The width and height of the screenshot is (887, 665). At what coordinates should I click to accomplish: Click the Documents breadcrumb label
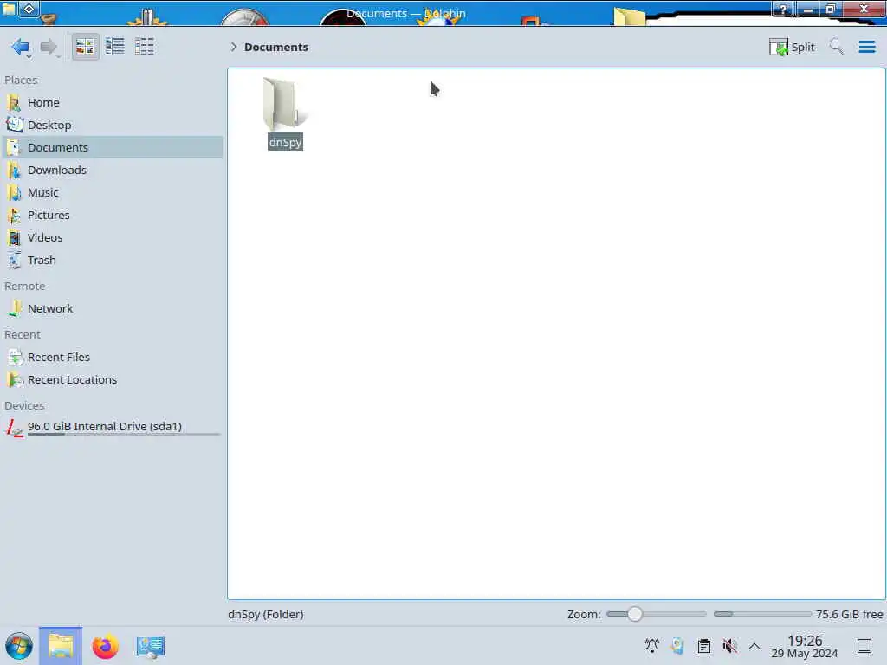pyautogui.click(x=276, y=47)
